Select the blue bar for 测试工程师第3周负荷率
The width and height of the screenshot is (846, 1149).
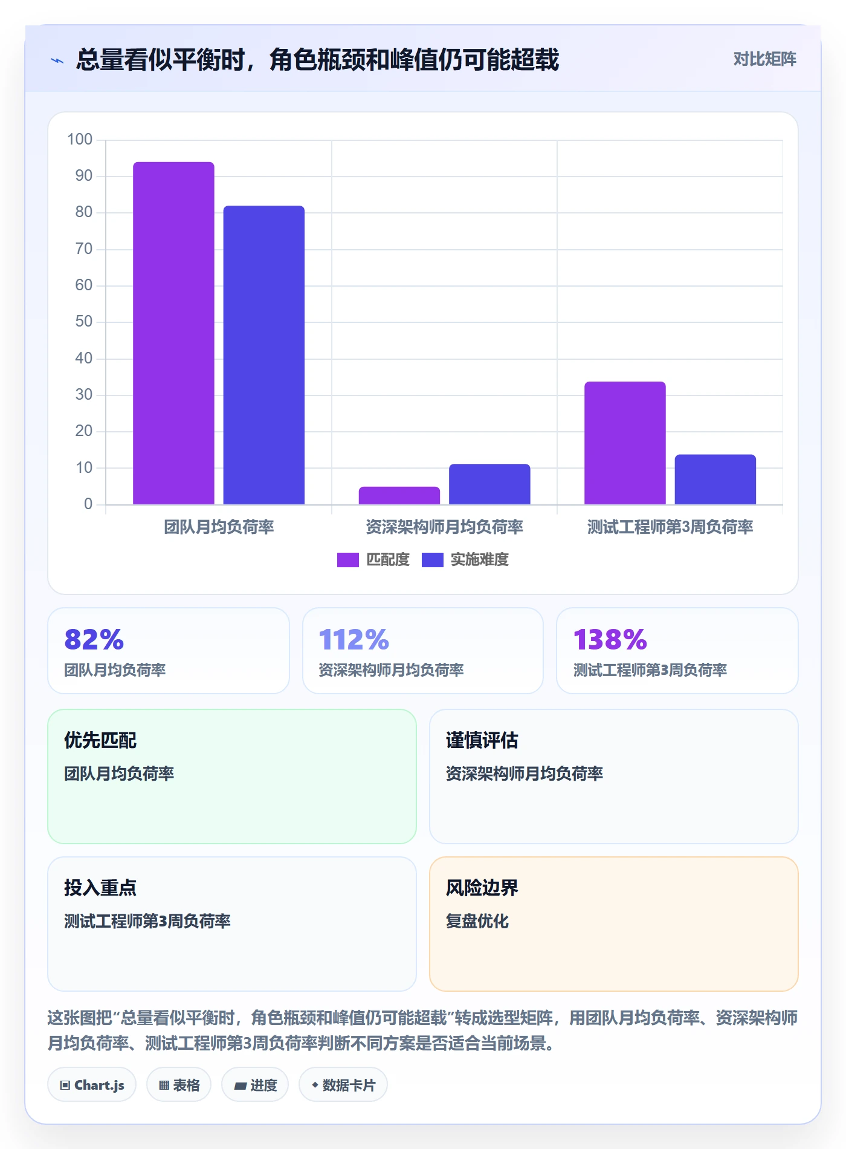[x=715, y=479]
